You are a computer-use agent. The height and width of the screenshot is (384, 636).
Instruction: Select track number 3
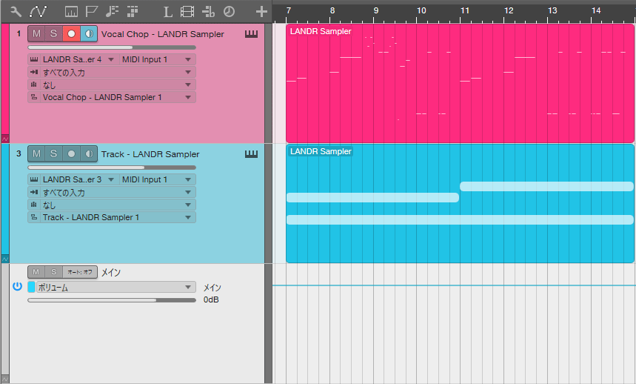click(x=19, y=154)
